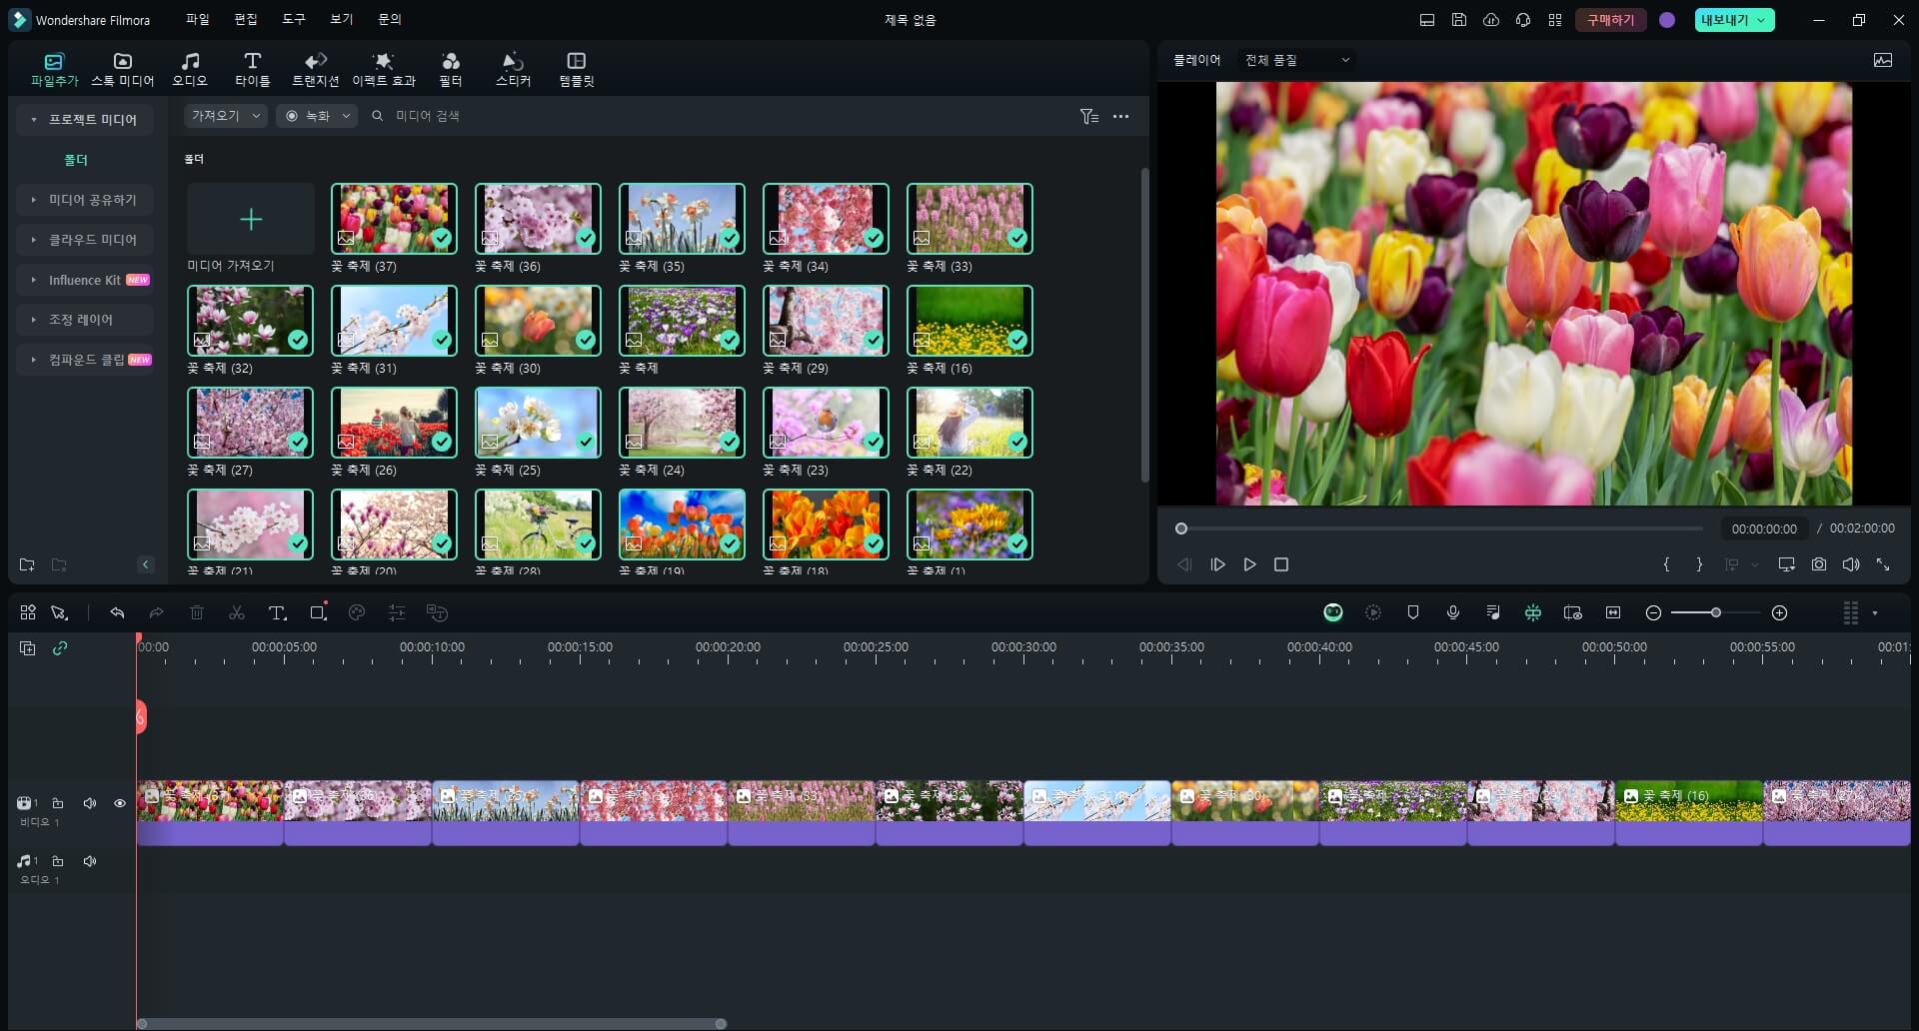Click the timeline zoom slider handle

1716,612
